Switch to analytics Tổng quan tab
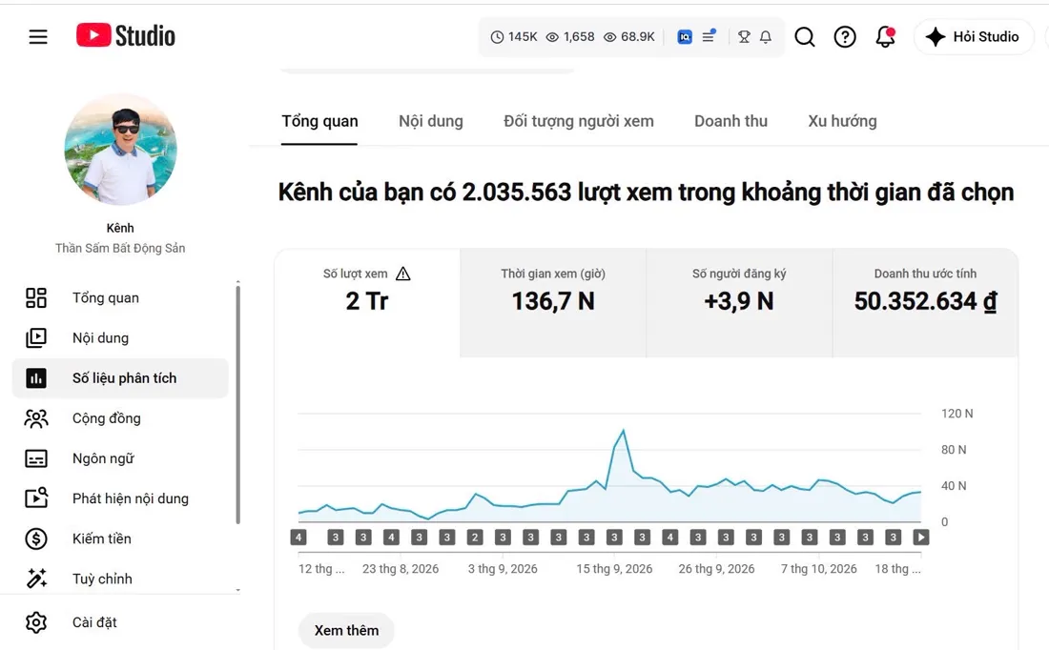The height and width of the screenshot is (650, 1049). (x=319, y=121)
